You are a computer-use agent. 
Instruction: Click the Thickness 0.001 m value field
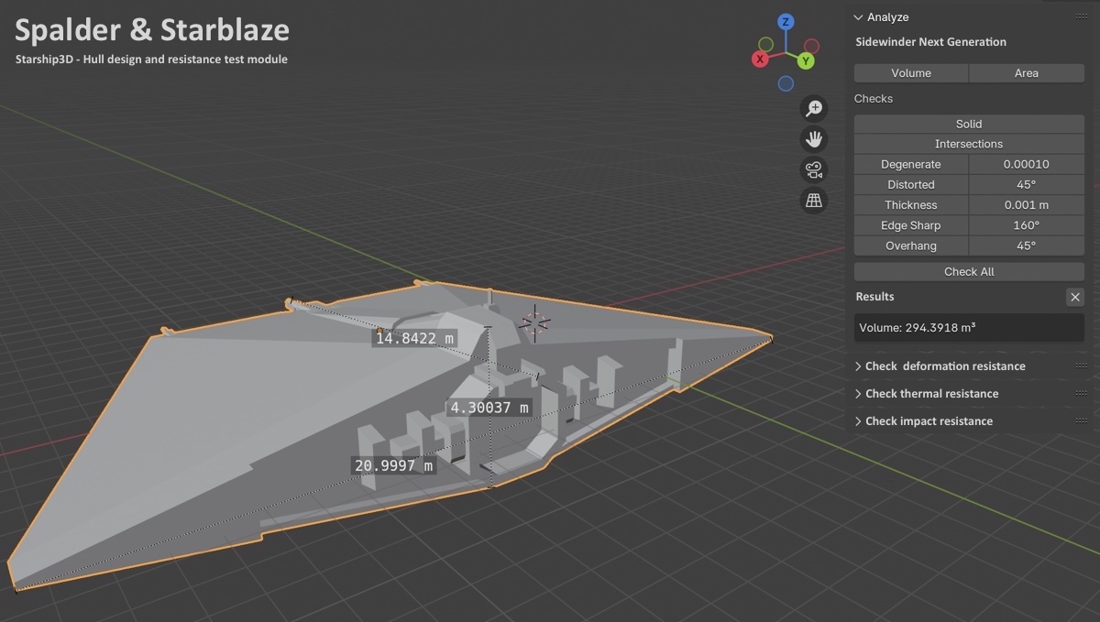(1027, 205)
